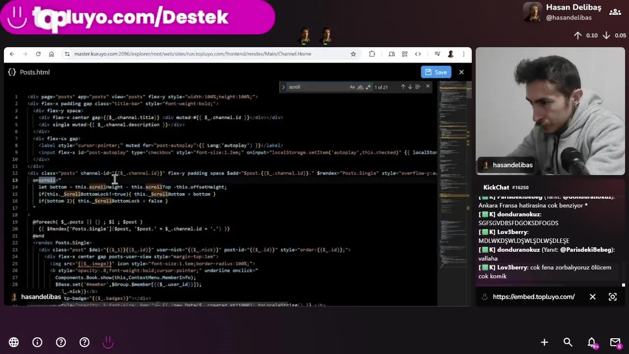Open the browser three-dot menu
Viewport: 629px width, 354px height.
tap(463, 54)
